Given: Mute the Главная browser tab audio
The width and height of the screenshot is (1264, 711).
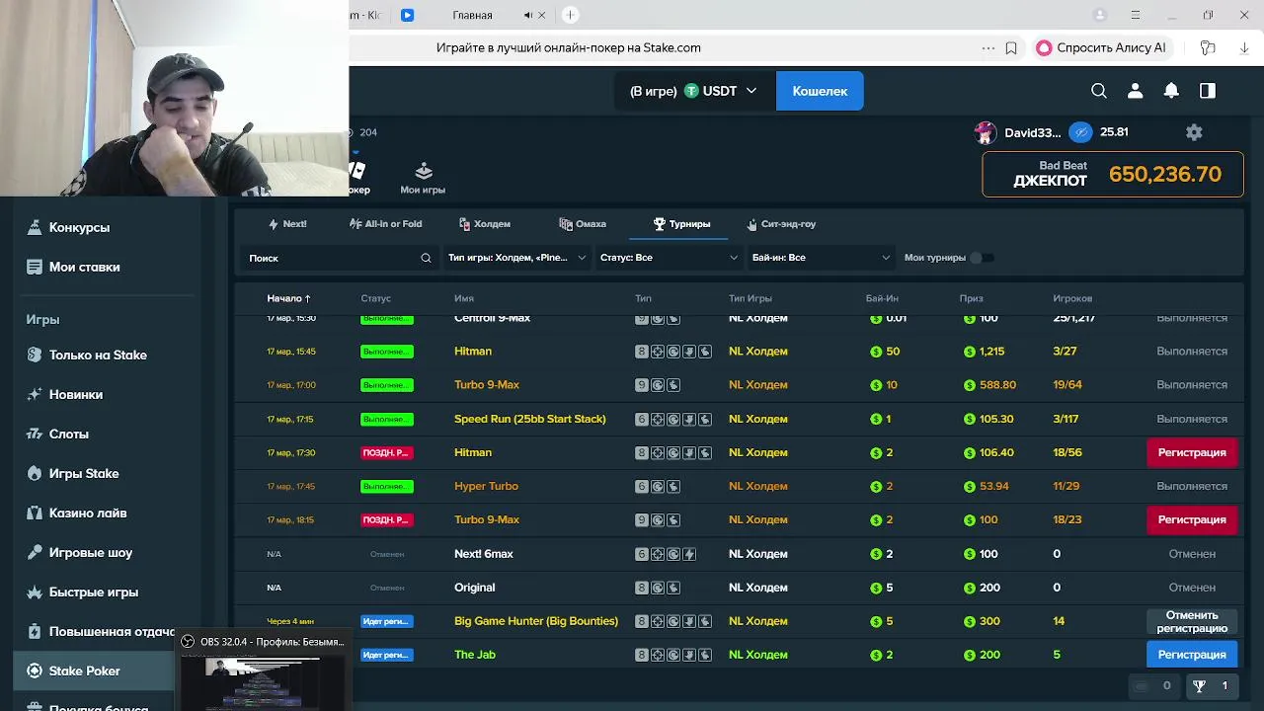Looking at the screenshot, I should [x=528, y=15].
